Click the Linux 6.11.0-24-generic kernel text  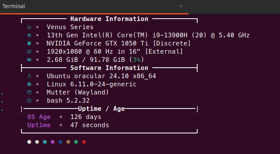tap(92, 84)
